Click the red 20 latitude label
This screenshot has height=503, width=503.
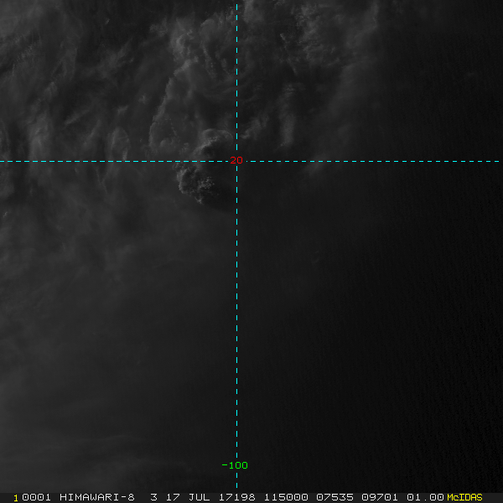click(236, 160)
